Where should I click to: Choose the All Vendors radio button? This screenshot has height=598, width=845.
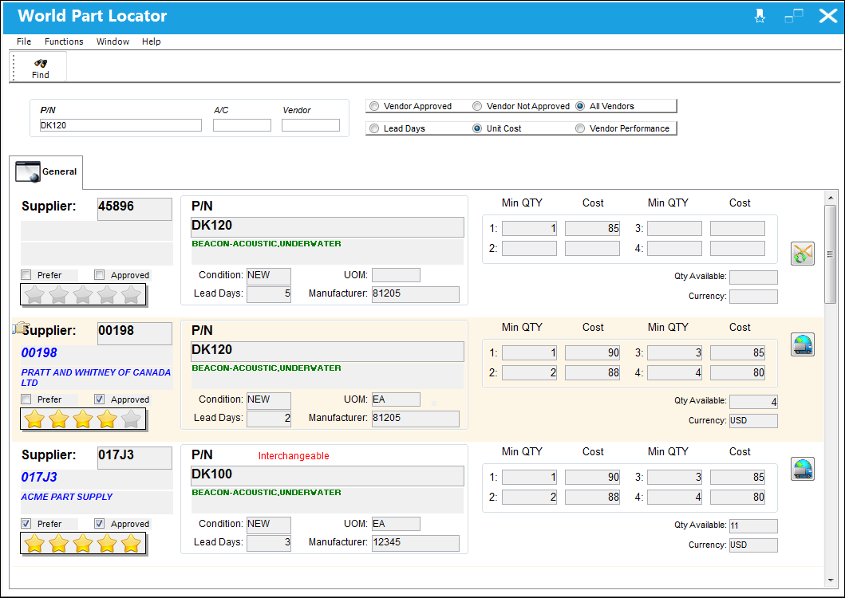click(580, 106)
